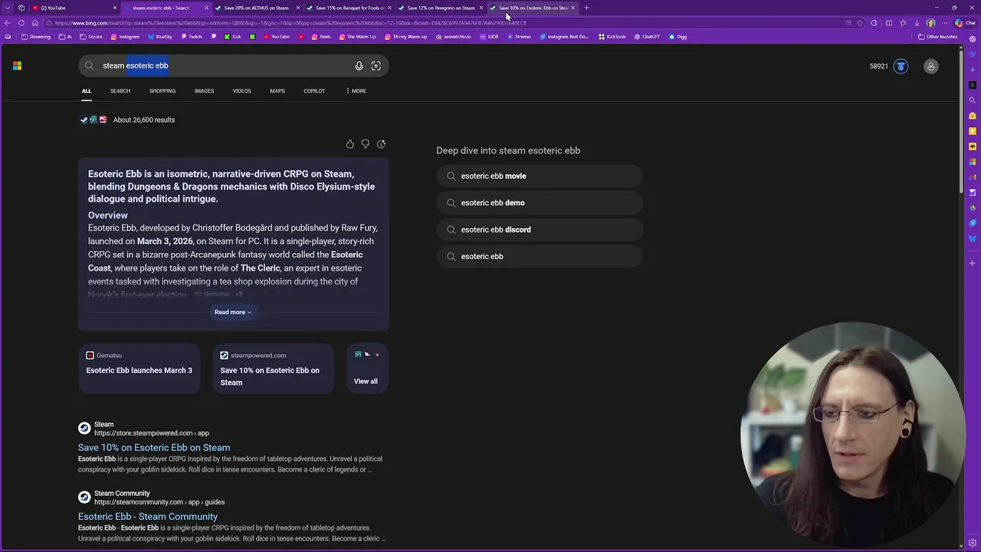Open Esoteric Ebb - Steam Community result link
The width and height of the screenshot is (981, 552).
[x=148, y=517]
